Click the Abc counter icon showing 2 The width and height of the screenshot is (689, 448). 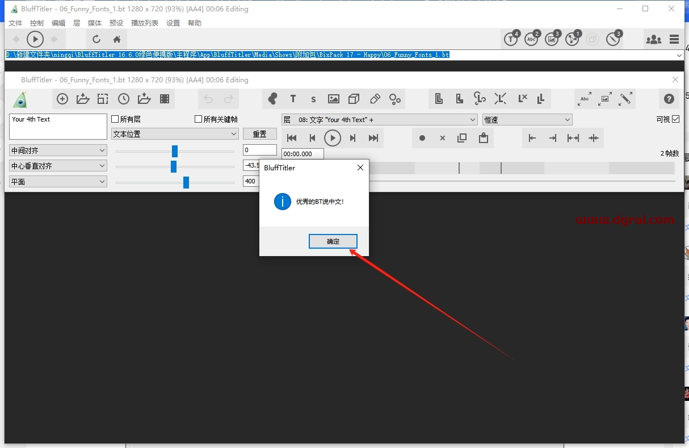point(532,39)
